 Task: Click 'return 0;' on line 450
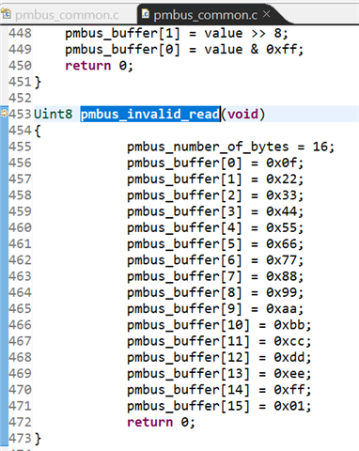click(99, 66)
